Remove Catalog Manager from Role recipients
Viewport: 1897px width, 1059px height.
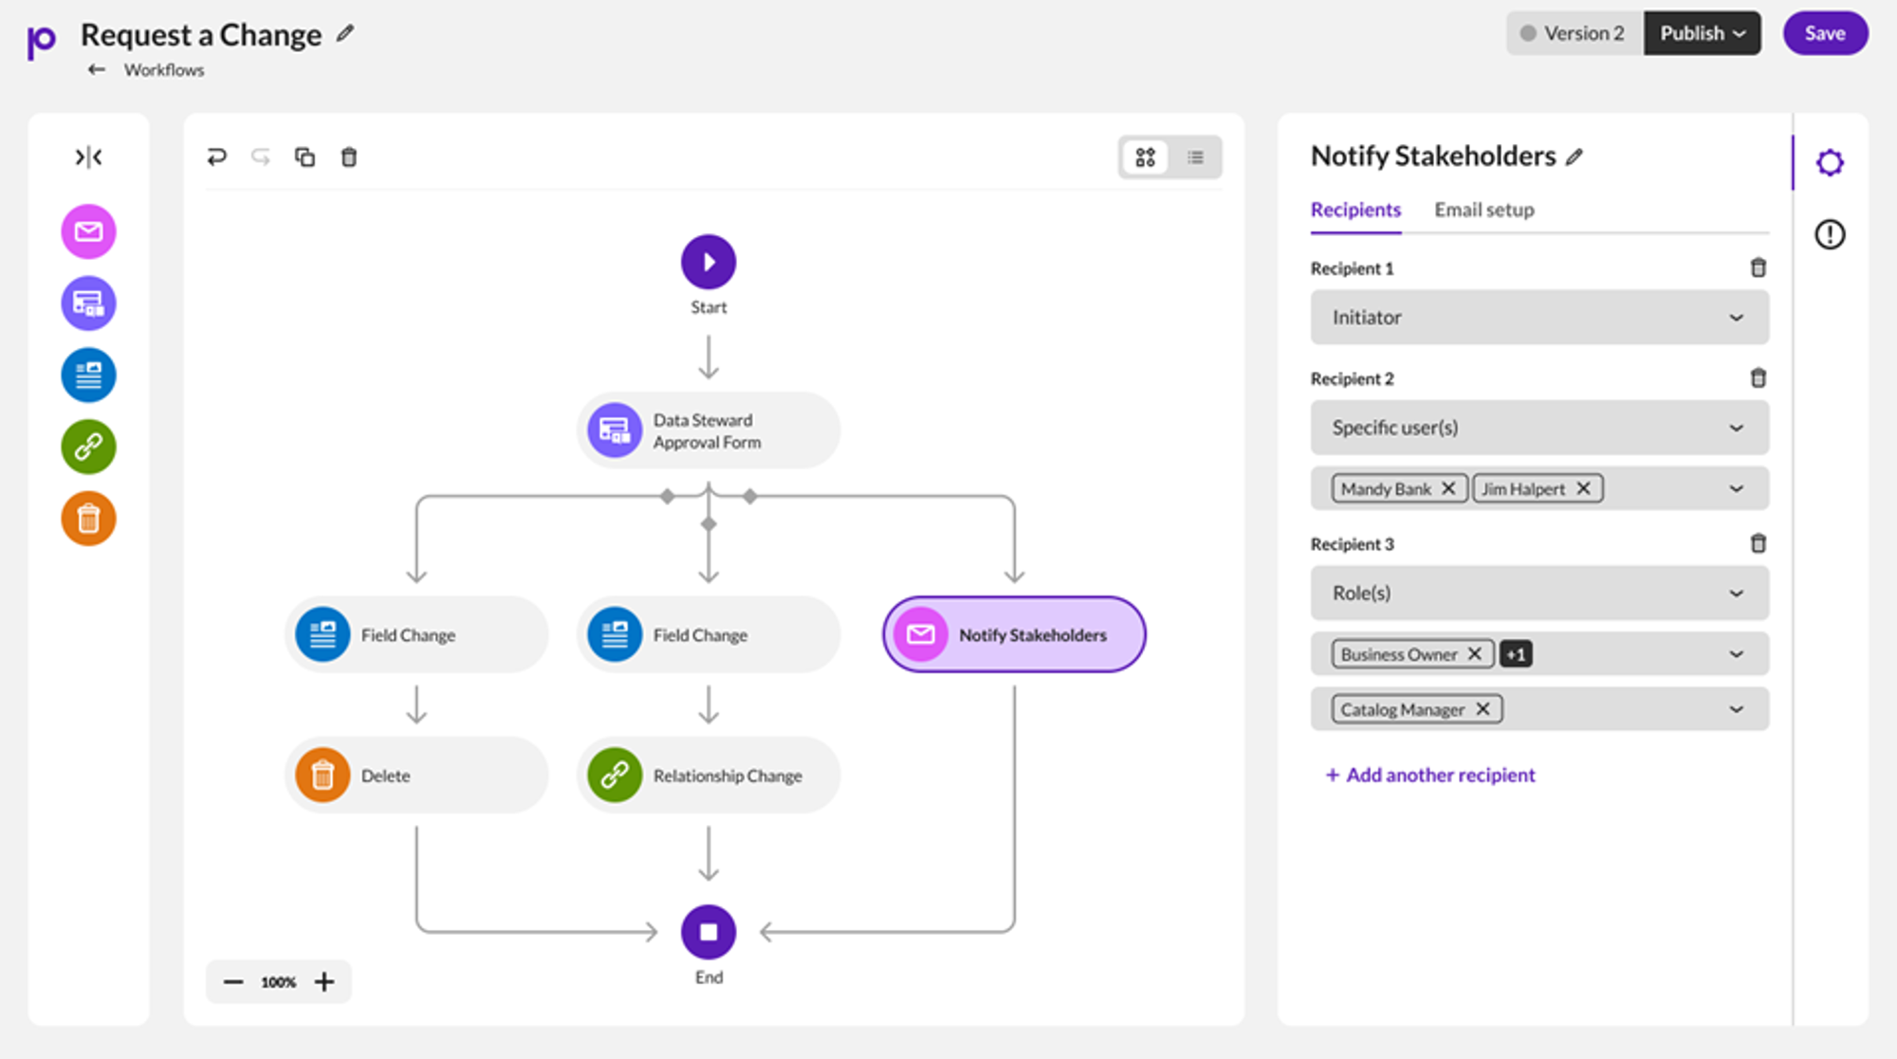click(x=1485, y=708)
